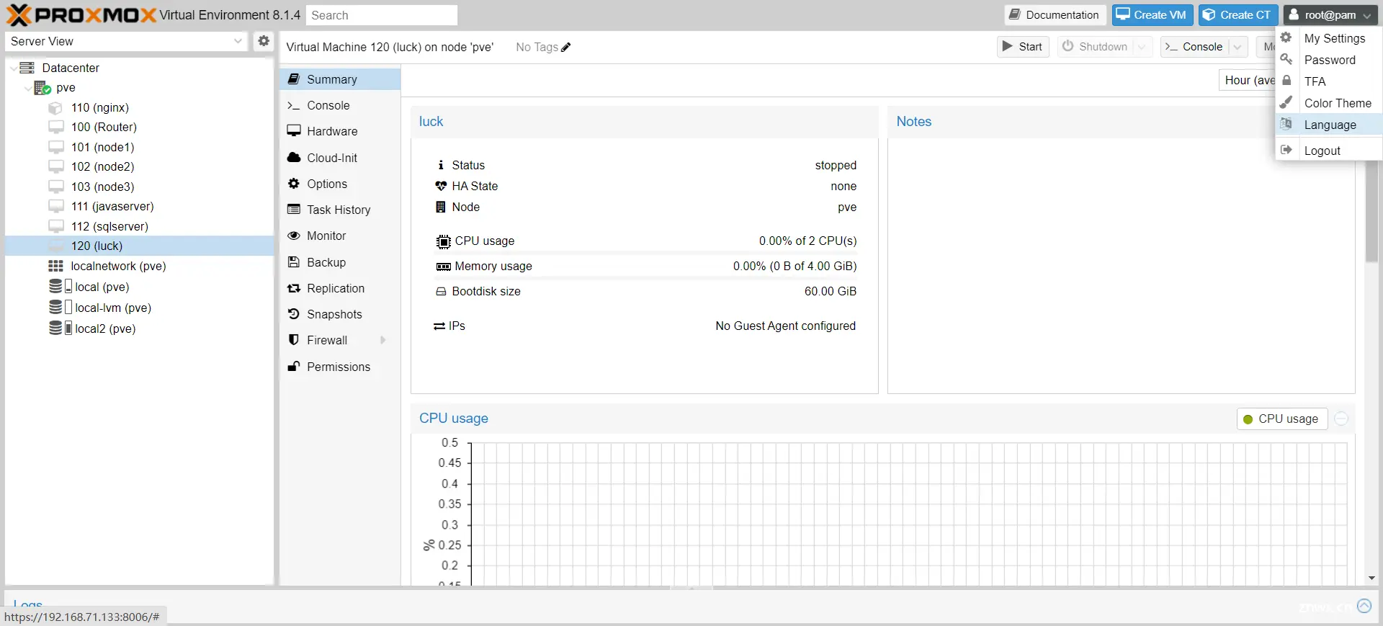This screenshot has height=626, width=1383.
Task: Select 120 (luck) in tree
Action: pyautogui.click(x=140, y=246)
